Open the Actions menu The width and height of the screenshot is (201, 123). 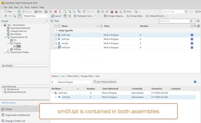[34, 7]
